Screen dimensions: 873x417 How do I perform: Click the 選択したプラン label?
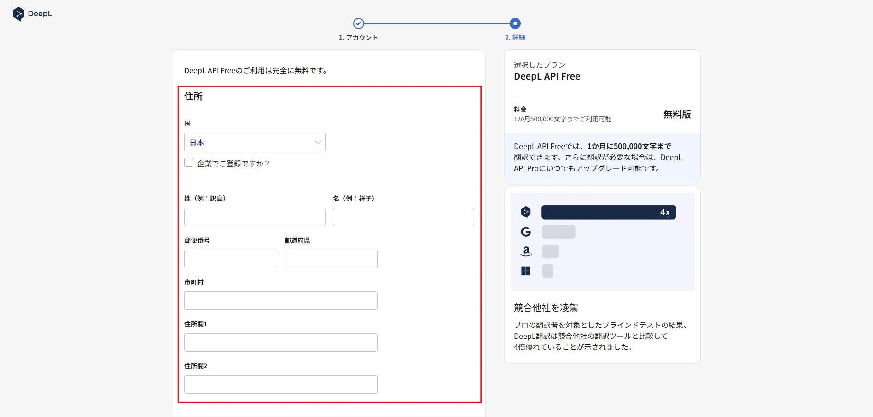pyautogui.click(x=540, y=65)
